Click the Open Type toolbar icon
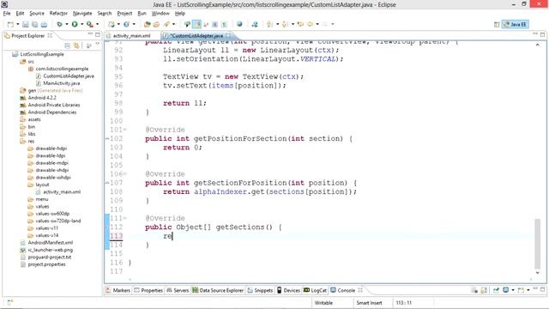This screenshot has width=549, height=309. coord(148,24)
